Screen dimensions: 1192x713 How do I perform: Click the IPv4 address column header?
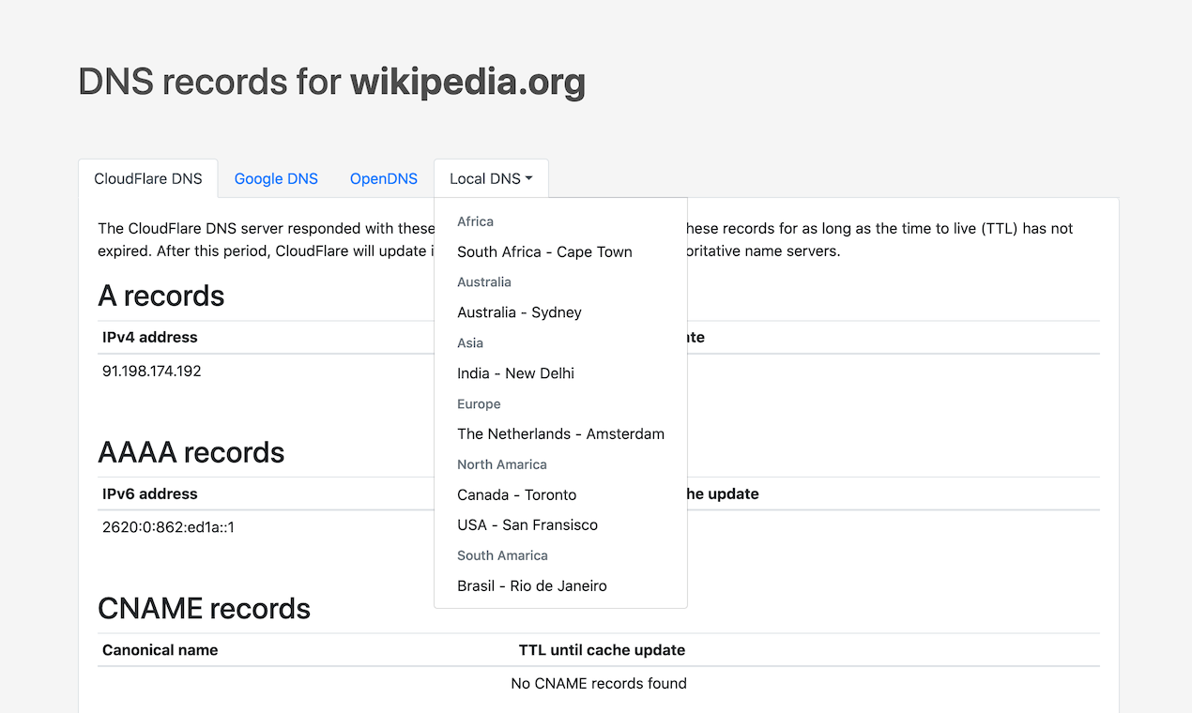150,337
